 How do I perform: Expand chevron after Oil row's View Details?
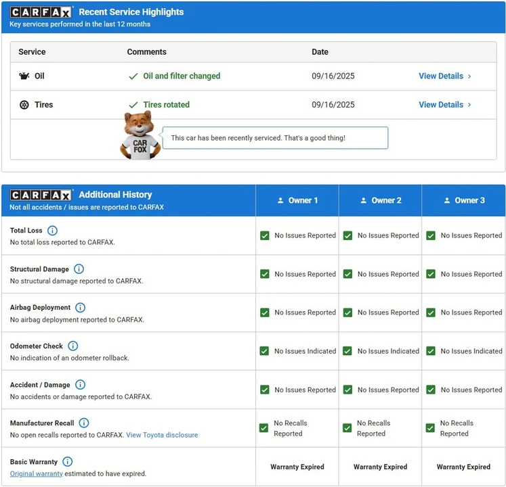click(x=469, y=76)
